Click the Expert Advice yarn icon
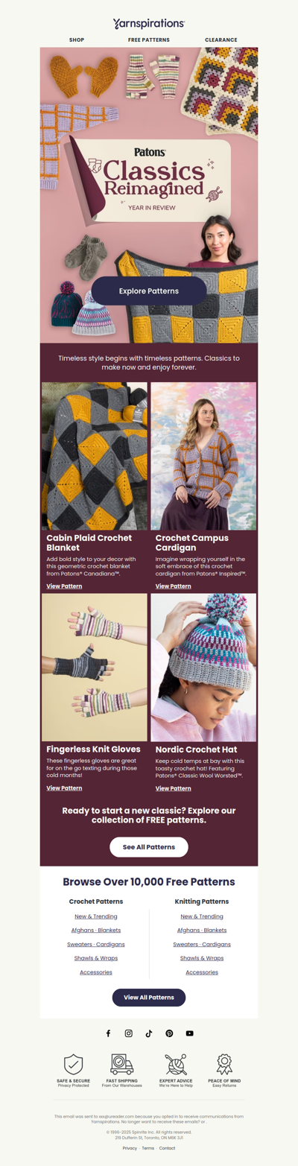This screenshot has height=1166, width=298. (175, 1064)
